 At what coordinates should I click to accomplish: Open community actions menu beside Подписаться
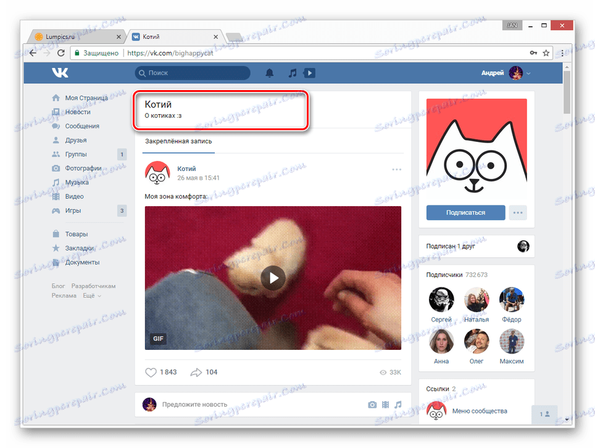click(518, 212)
